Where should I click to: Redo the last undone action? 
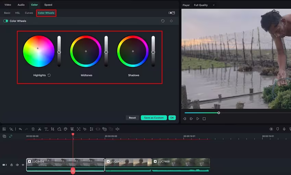[26, 129]
